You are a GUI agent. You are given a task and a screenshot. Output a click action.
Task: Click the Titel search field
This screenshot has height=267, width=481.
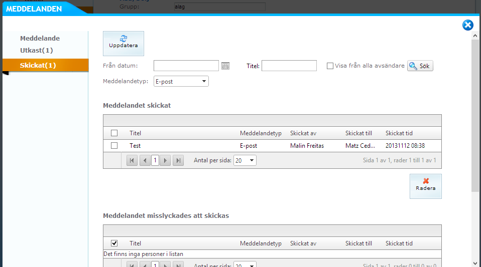[289, 66]
